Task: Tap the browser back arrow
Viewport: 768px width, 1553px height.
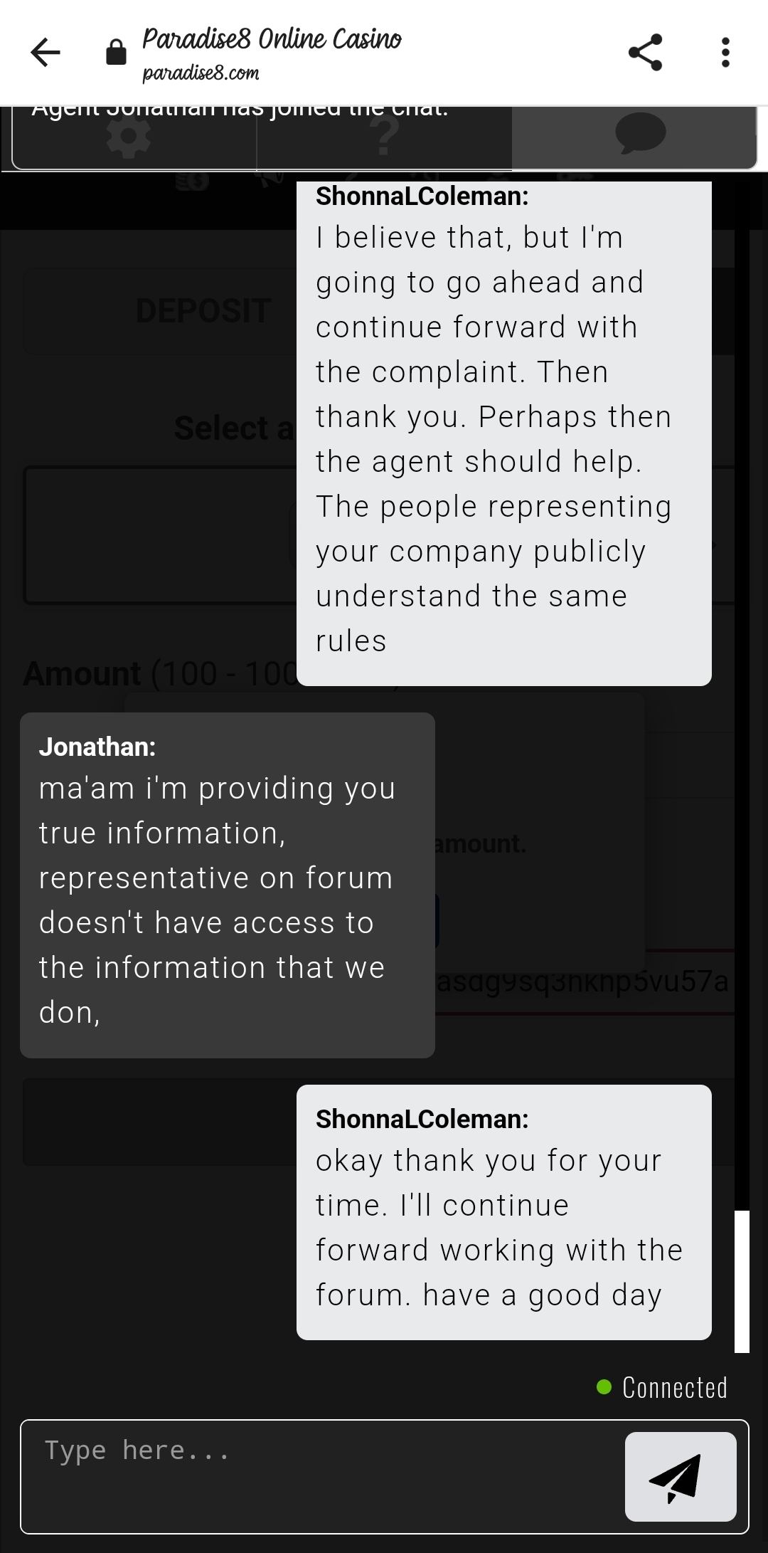Action: [x=46, y=53]
